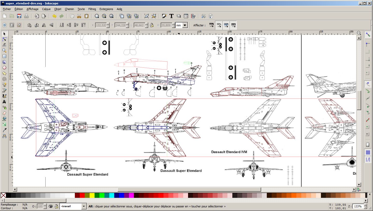Open Inkscape preferences
Viewport: 373px width, 211px height.
(204, 16)
